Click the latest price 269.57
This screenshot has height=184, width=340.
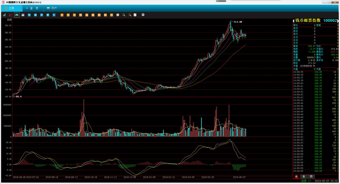pyautogui.click(x=312, y=46)
